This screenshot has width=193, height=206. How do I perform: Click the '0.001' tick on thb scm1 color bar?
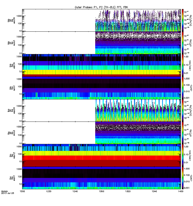coord(187,98)
